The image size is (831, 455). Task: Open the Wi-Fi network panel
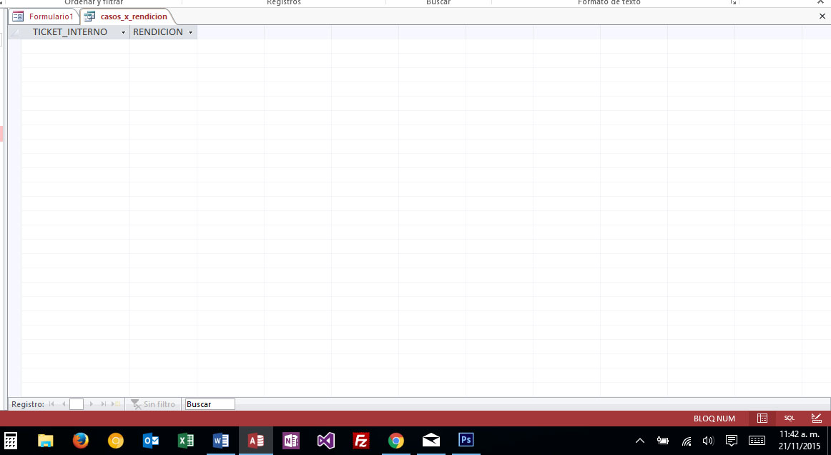(x=687, y=441)
